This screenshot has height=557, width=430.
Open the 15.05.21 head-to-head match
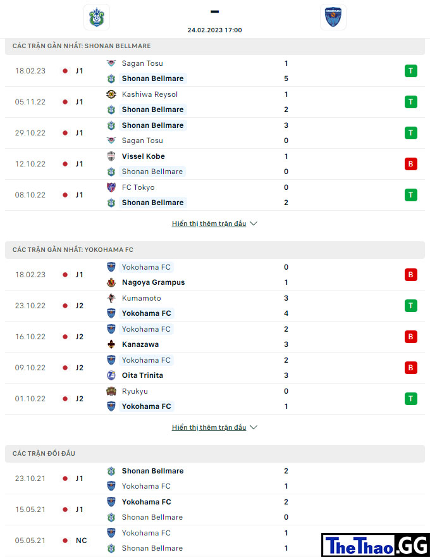215,510
